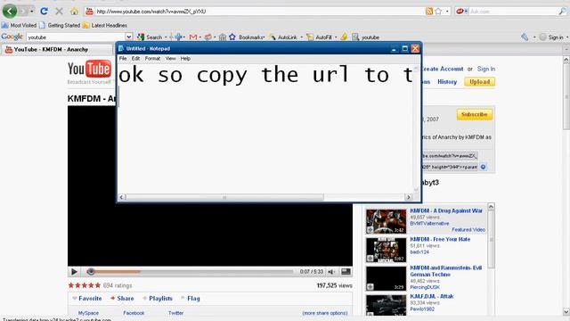Click the yellow Upload button

tap(479, 82)
